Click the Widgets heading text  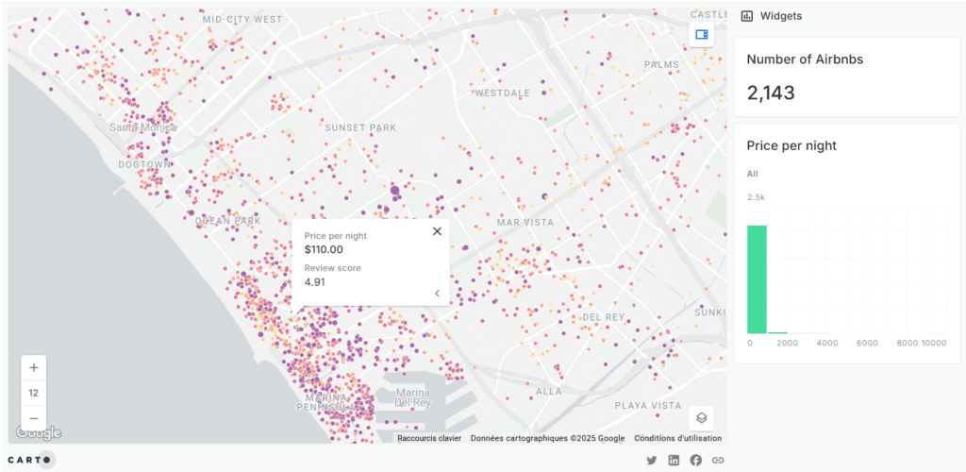click(781, 16)
